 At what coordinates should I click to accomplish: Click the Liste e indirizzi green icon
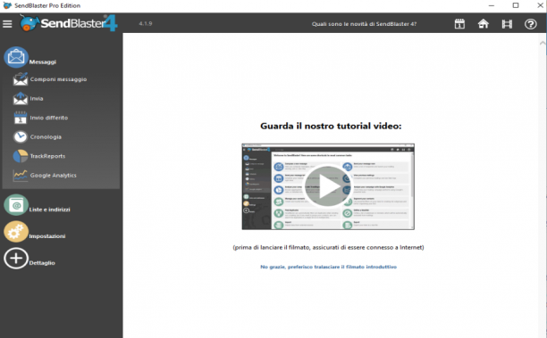click(x=16, y=205)
